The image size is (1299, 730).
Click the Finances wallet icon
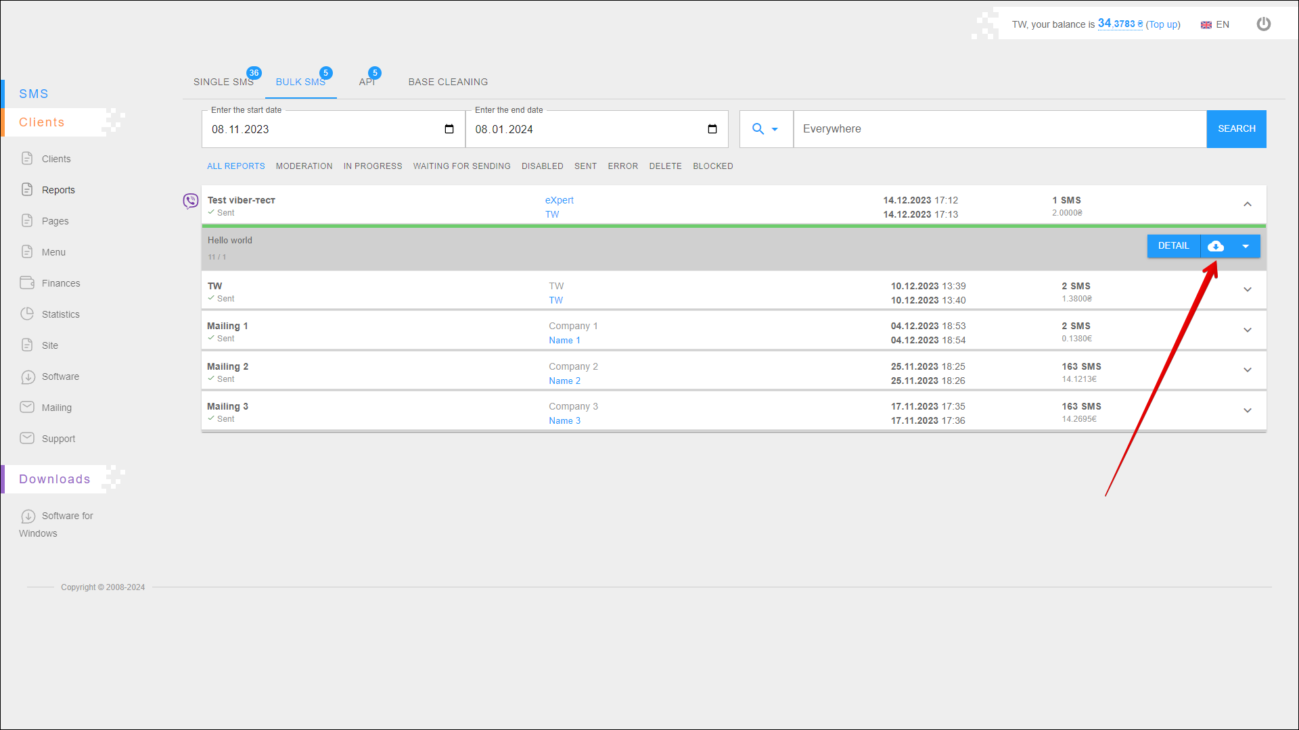click(x=27, y=283)
